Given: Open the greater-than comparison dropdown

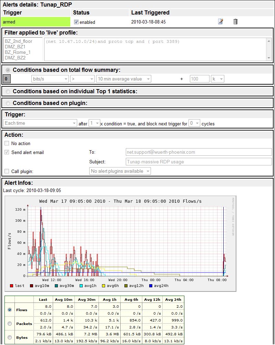Looking at the screenshot, I should point(82,79).
